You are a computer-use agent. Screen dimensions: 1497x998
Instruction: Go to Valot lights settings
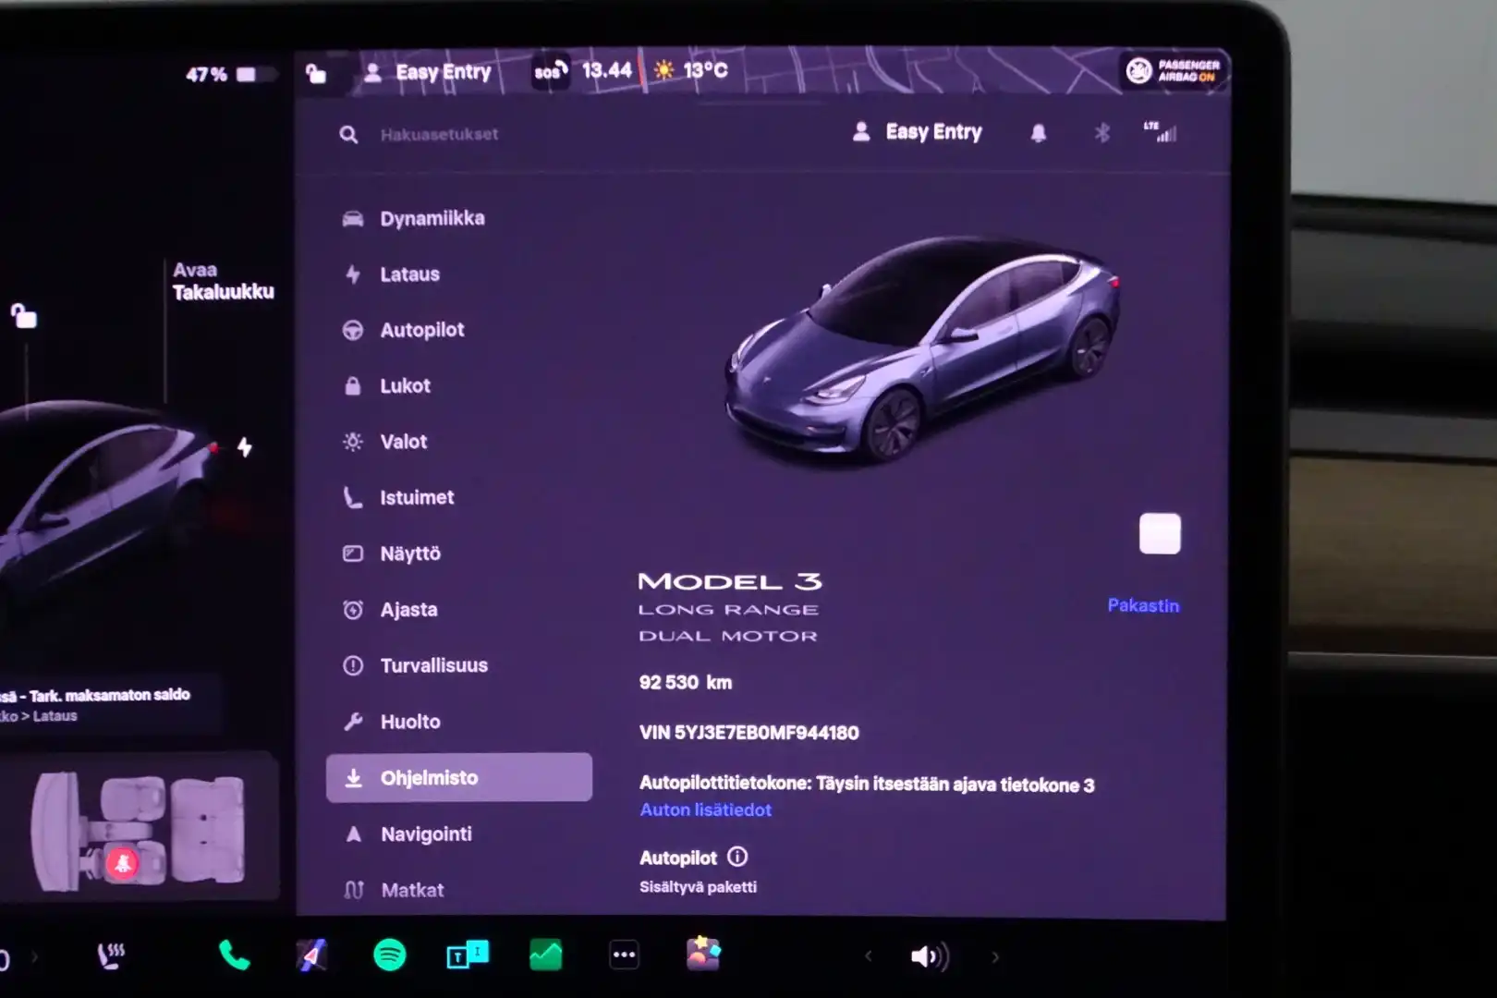tap(384, 442)
